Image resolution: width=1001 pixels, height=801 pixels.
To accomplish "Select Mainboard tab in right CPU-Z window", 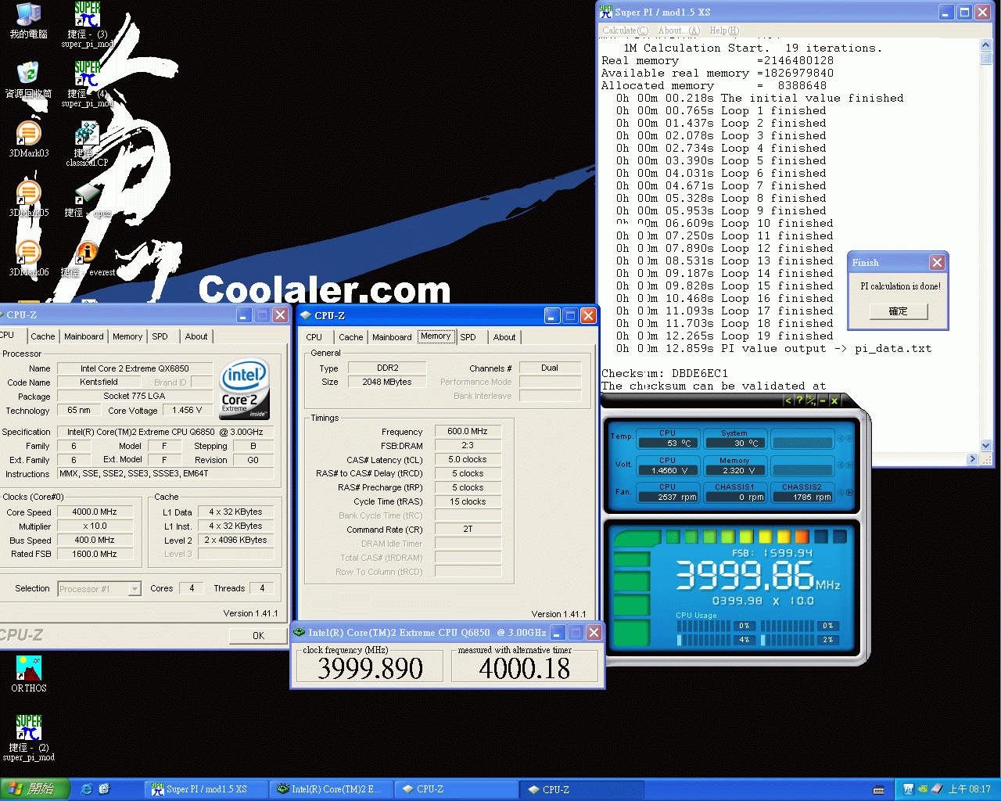I will tap(392, 337).
